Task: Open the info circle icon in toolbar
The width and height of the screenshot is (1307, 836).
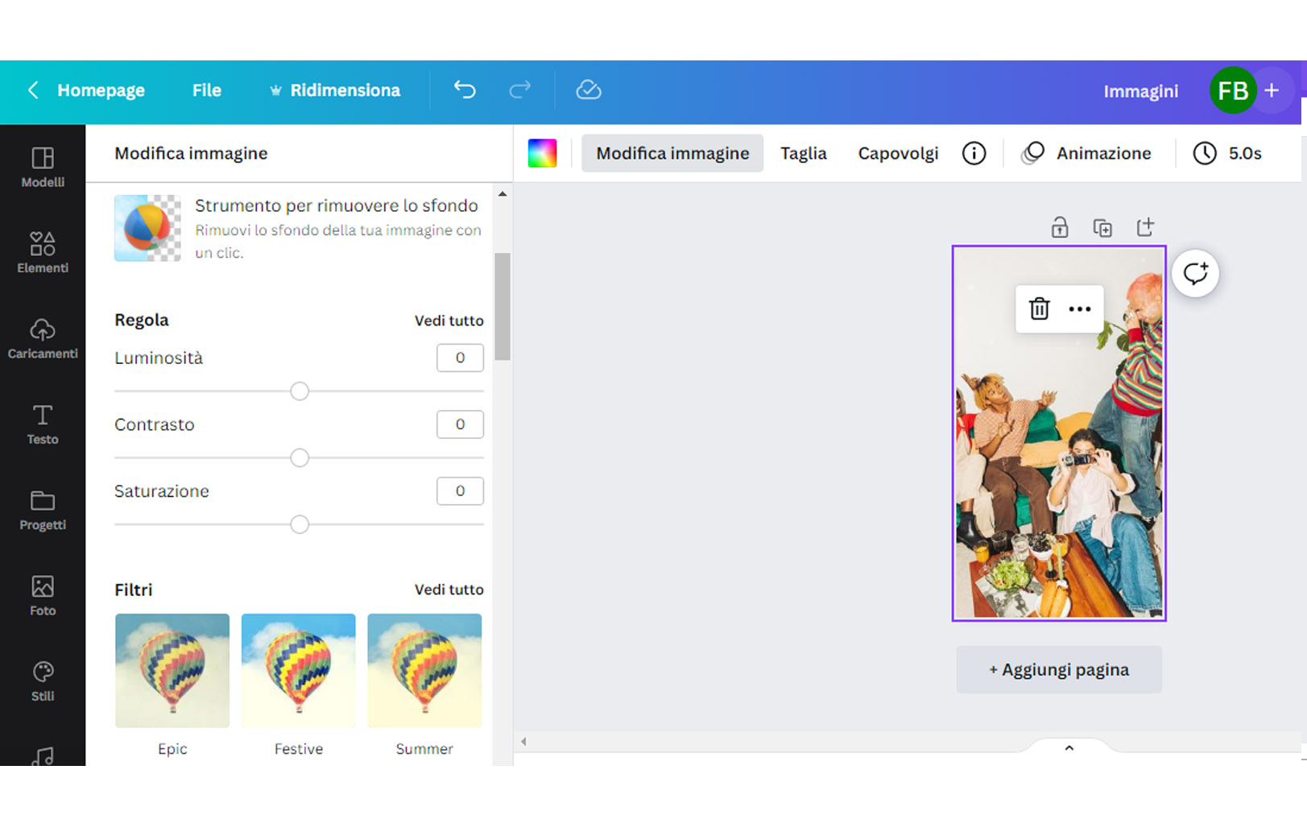Action: click(x=974, y=153)
